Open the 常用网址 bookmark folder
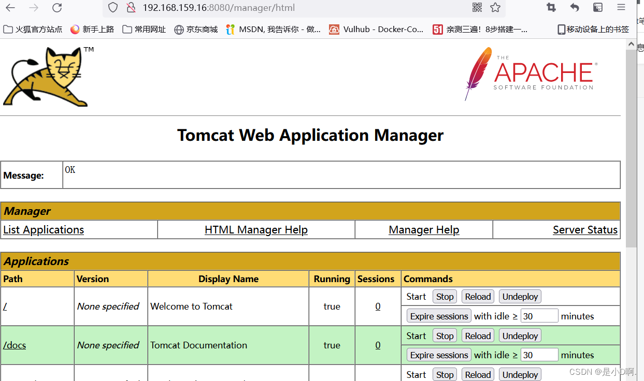This screenshot has width=644, height=381. (144, 30)
